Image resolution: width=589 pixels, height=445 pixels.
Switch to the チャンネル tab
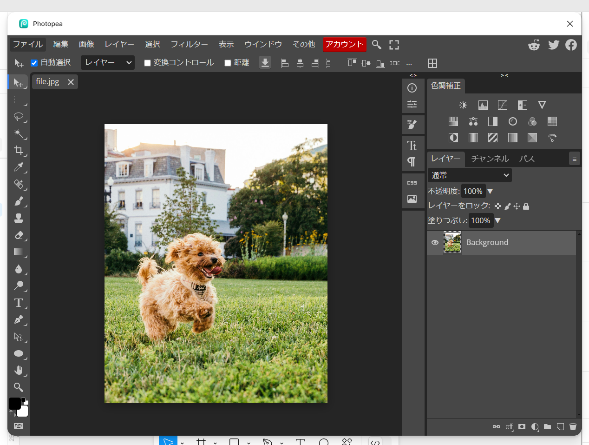[x=490, y=159]
